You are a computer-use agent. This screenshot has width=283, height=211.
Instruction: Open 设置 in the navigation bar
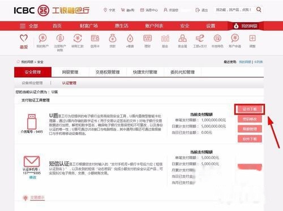(x=211, y=26)
